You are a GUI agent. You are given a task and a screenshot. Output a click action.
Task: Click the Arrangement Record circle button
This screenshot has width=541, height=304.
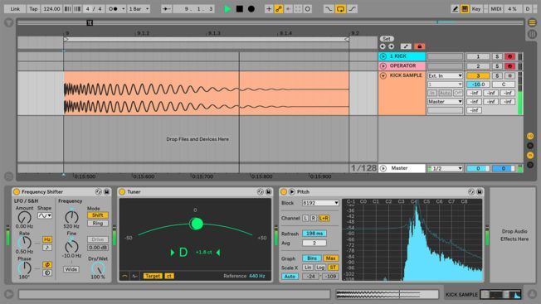pos(251,9)
